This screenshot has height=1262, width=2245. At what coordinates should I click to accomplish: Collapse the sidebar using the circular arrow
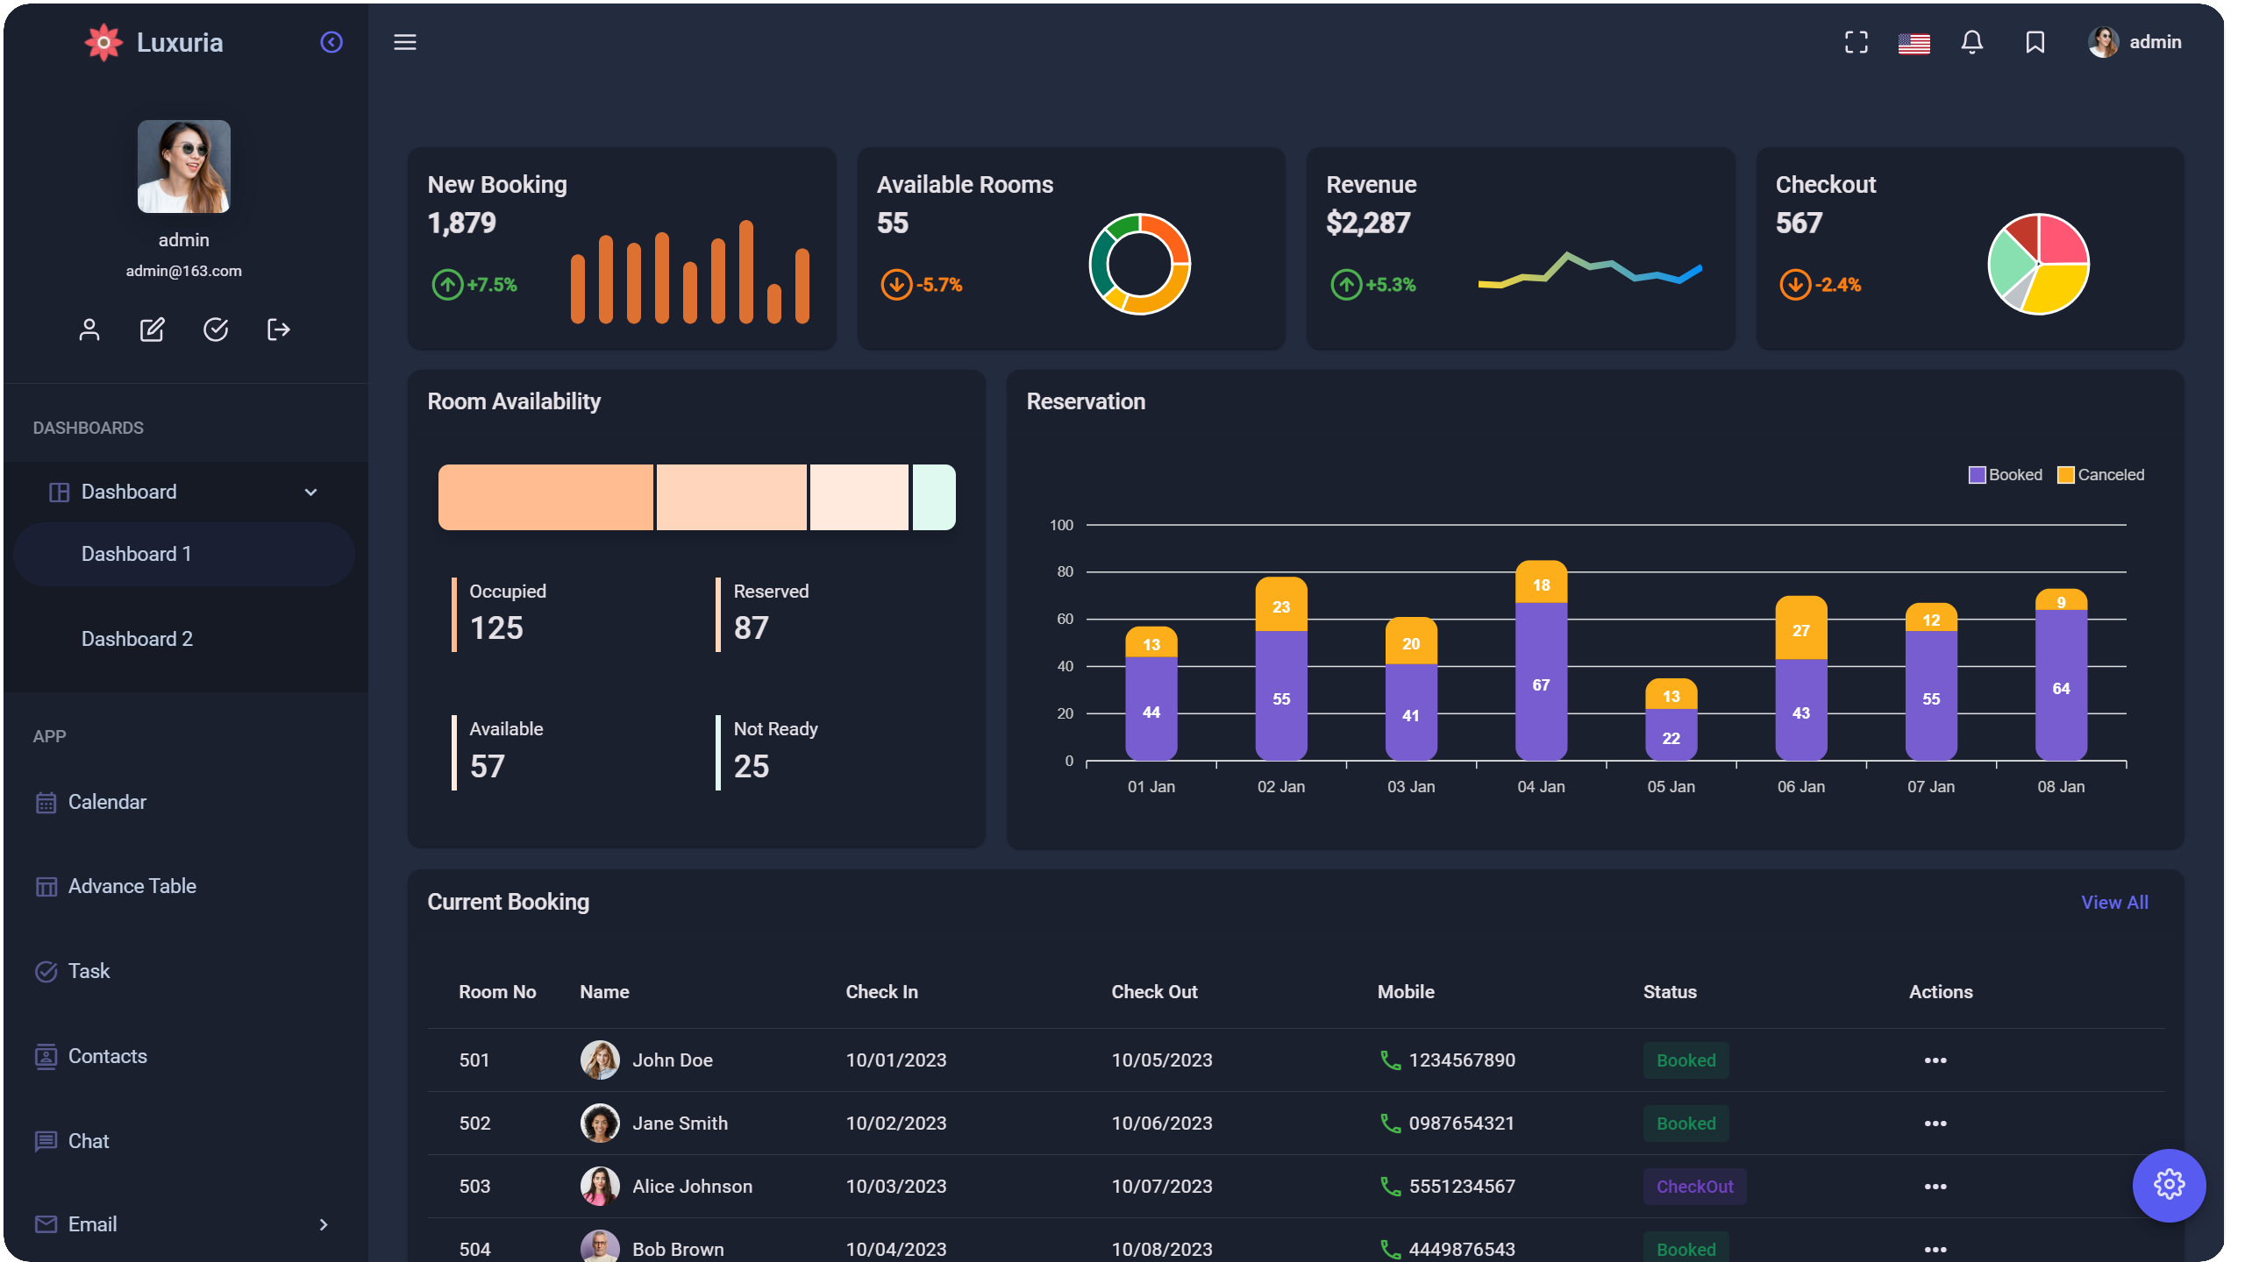point(331,41)
